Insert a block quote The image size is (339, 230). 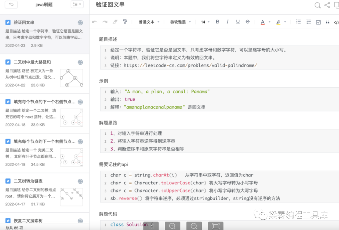[327, 22]
